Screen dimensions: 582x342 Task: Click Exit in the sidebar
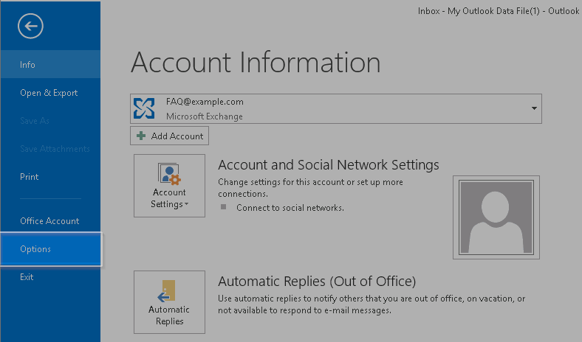click(50, 277)
